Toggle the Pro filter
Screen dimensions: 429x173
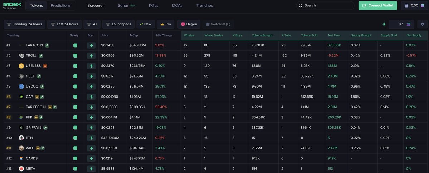[x=165, y=24]
